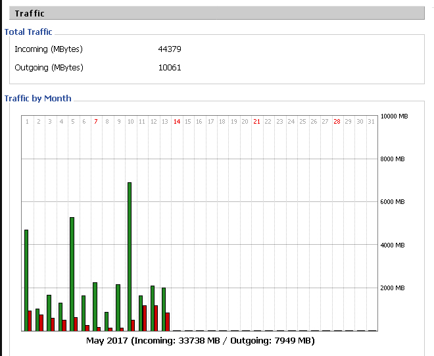Click the incoming value 44379

(x=170, y=49)
